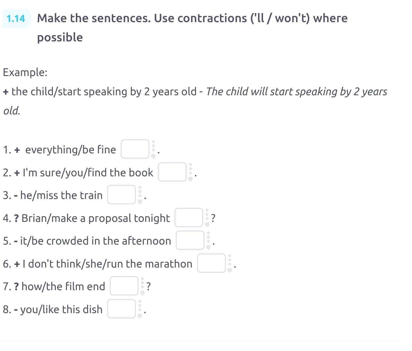Click the comment bubble beside the marathon answer box
412x351 pixels.
pyautogui.click(x=230, y=270)
